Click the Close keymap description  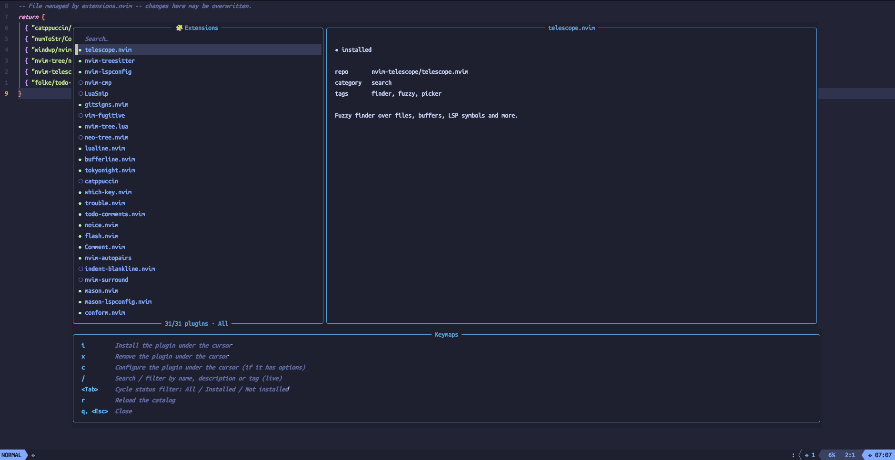click(123, 411)
